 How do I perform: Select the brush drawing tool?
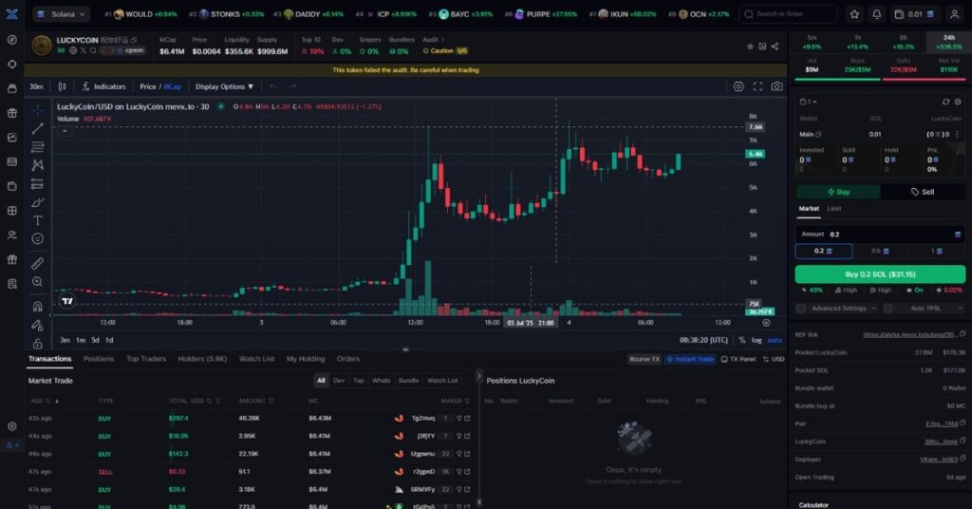[x=38, y=202]
